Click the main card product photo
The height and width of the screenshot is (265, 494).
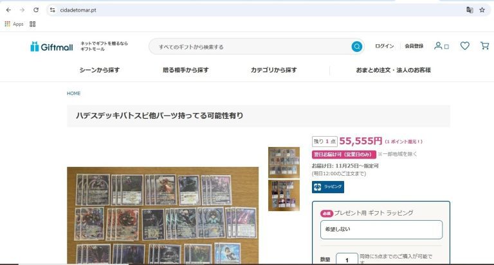point(163,216)
